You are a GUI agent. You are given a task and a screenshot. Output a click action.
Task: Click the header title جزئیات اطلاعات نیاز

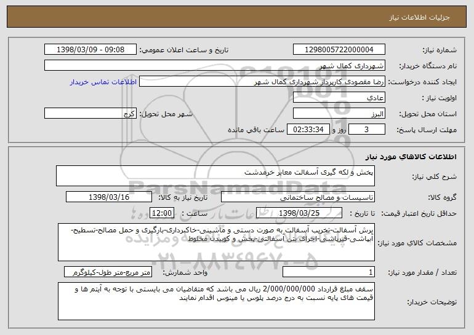click(419, 17)
